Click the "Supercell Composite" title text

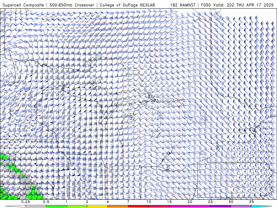(23, 5)
